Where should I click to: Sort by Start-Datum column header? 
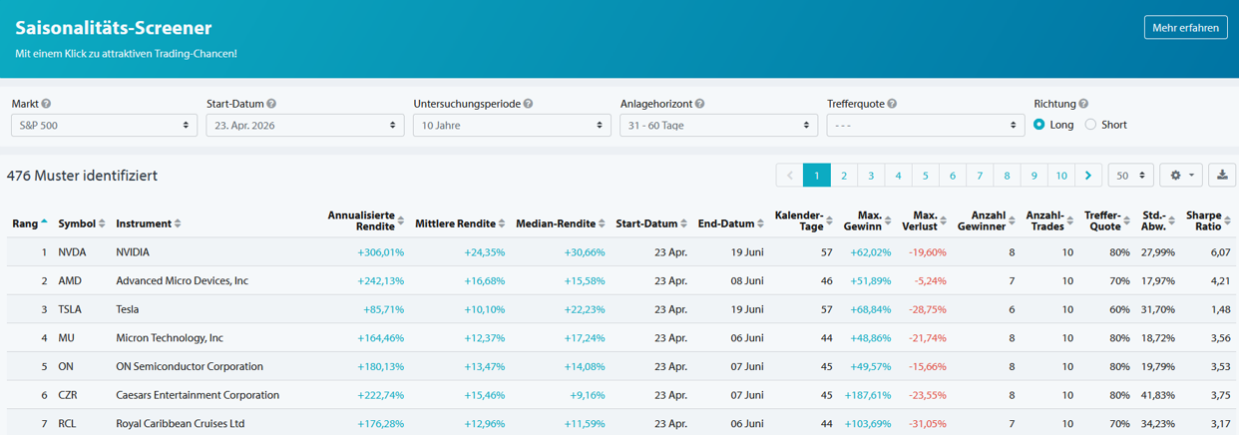point(651,223)
